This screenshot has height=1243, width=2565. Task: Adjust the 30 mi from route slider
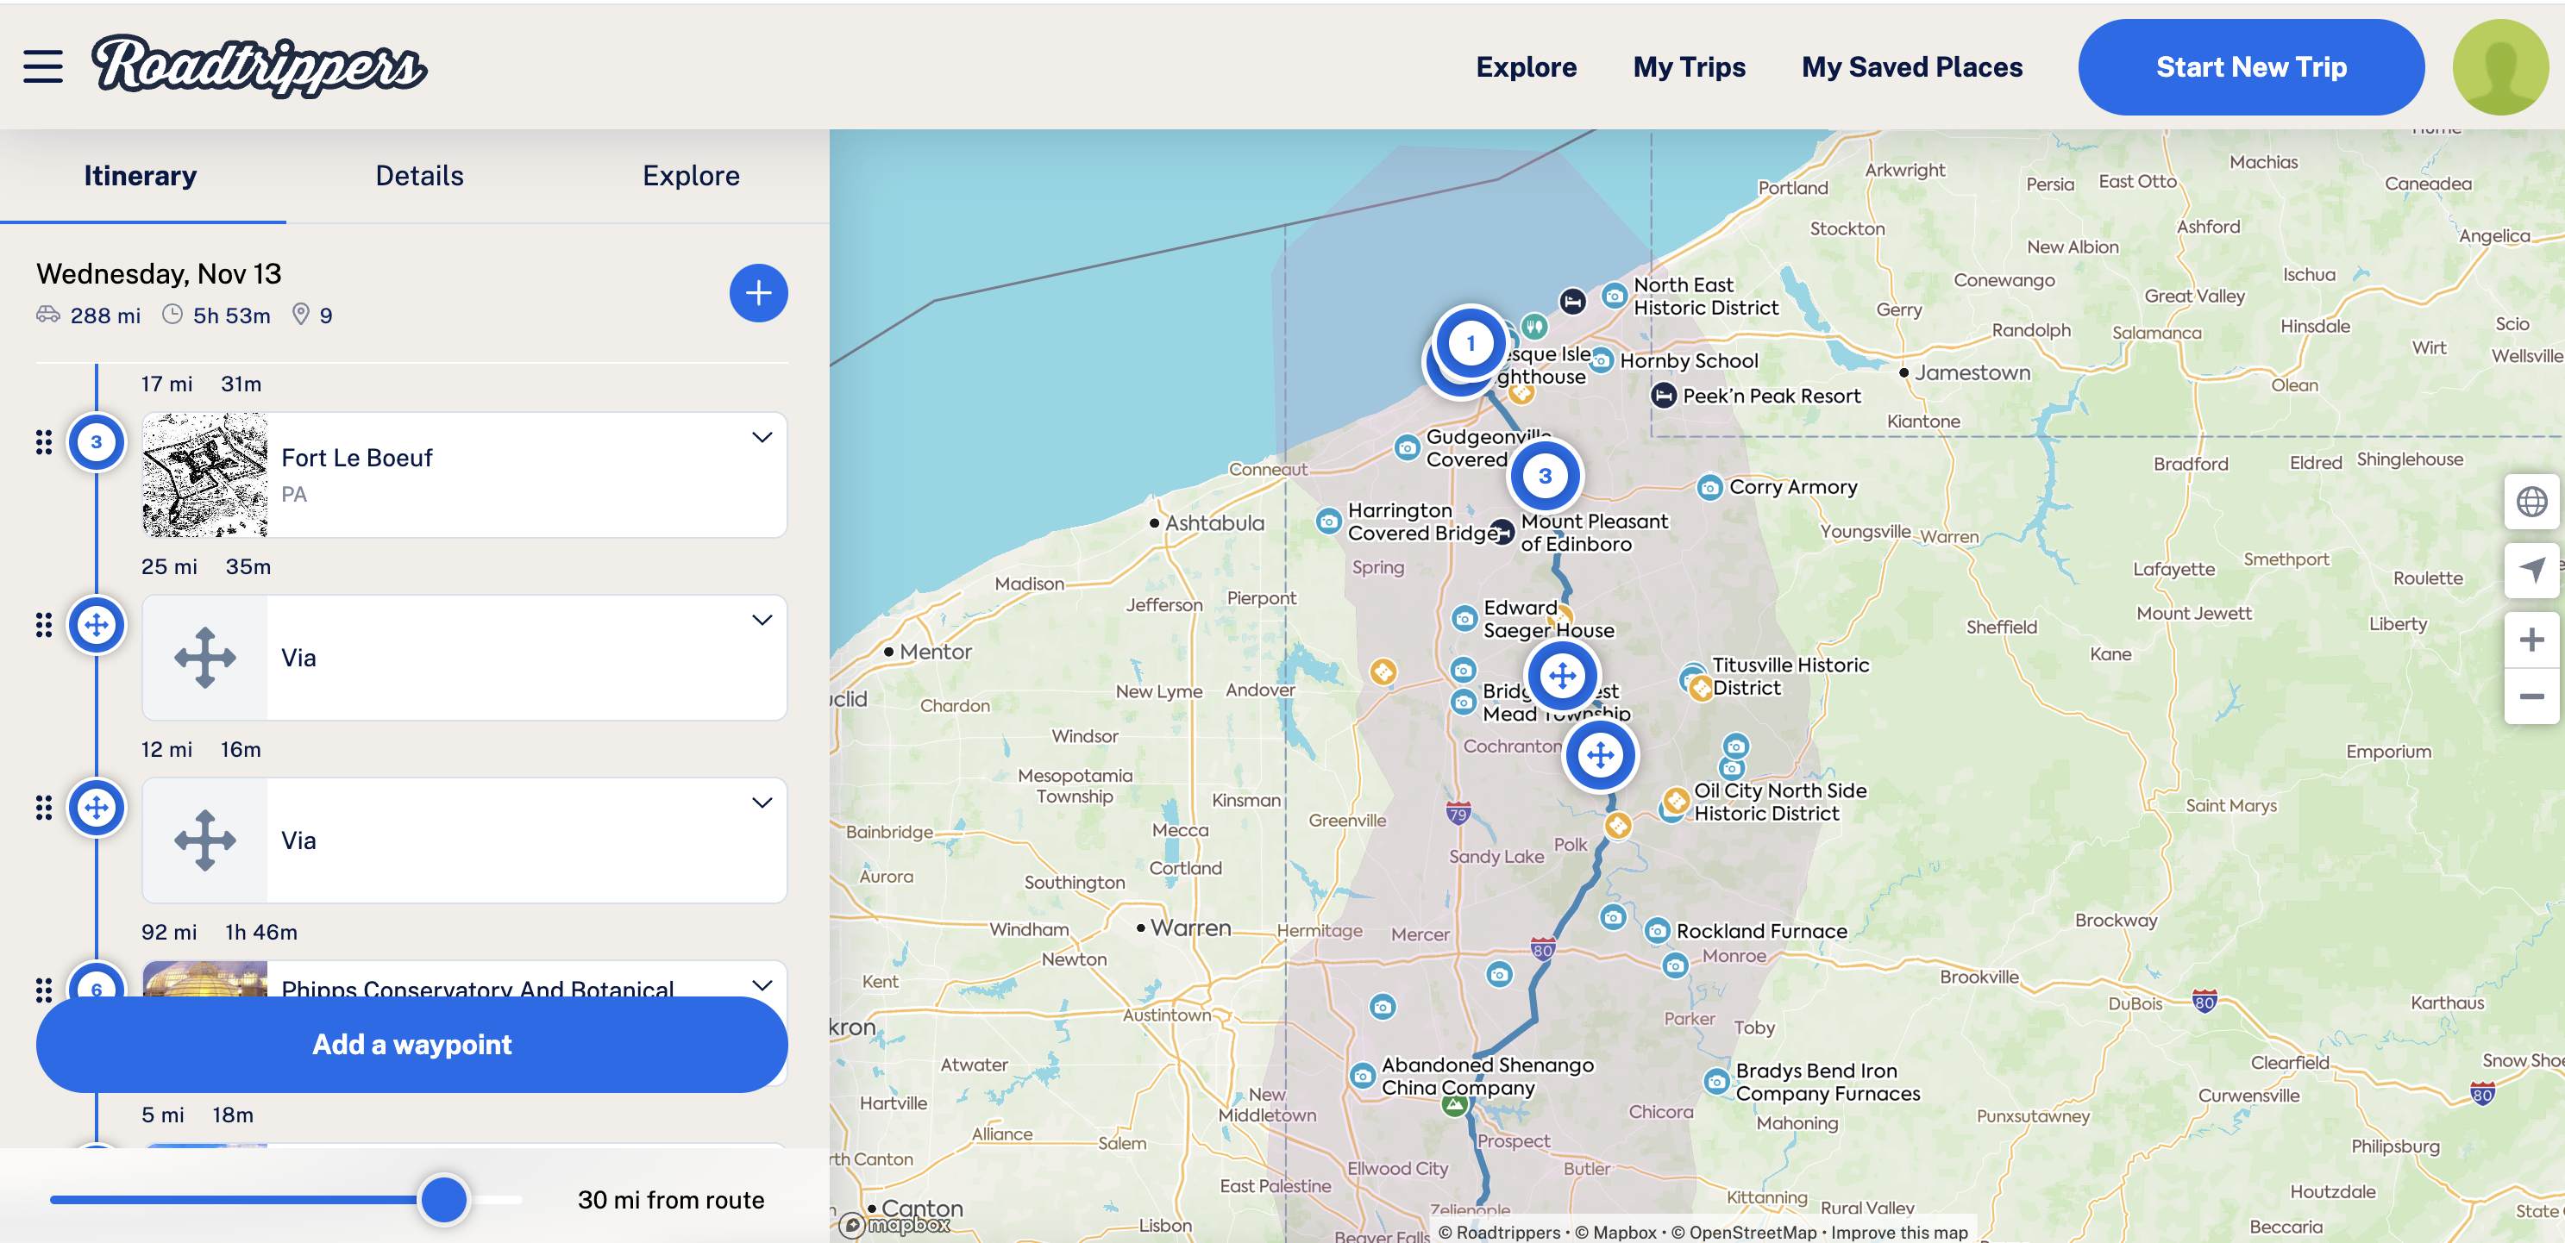(x=444, y=1200)
